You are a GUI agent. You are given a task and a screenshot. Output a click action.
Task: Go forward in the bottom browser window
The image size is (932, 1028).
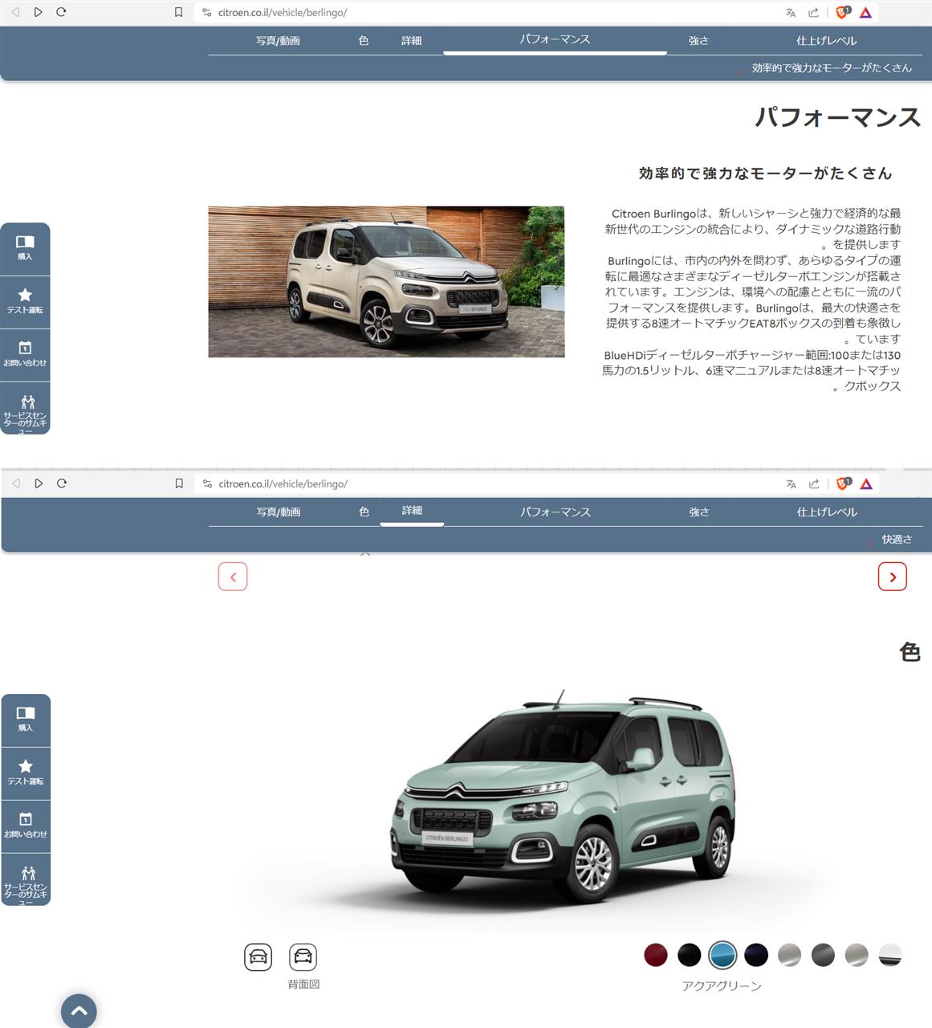(39, 483)
